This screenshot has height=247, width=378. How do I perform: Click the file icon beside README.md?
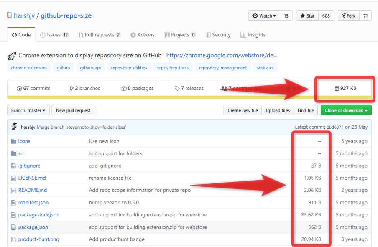pyautogui.click(x=13, y=191)
